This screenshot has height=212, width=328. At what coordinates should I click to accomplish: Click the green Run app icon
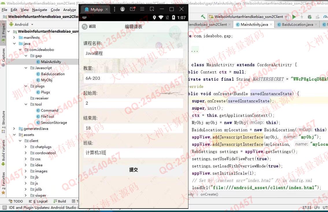pyautogui.click(x=294, y=17)
